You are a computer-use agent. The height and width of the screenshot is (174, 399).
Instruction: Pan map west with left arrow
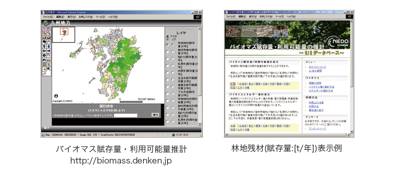44,51
